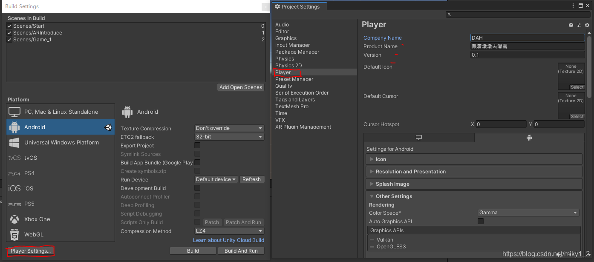Click the Build button

pyautogui.click(x=193, y=251)
